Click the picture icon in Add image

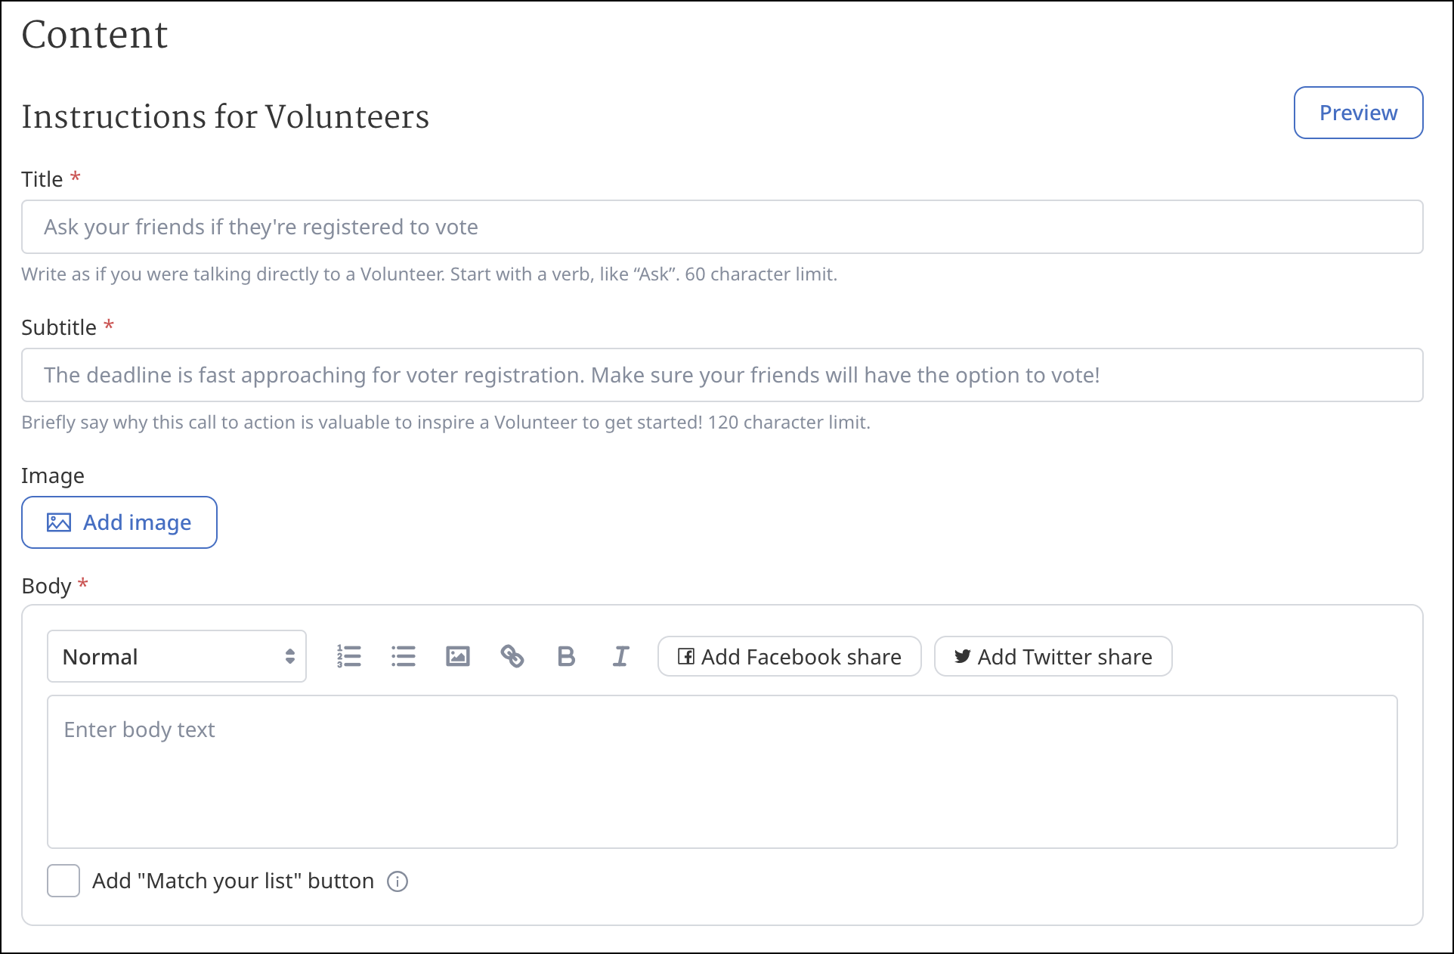click(x=59, y=522)
